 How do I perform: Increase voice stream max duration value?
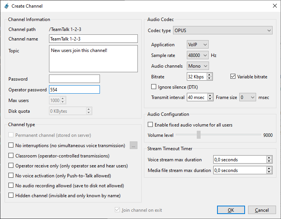pyautogui.click(x=269, y=158)
